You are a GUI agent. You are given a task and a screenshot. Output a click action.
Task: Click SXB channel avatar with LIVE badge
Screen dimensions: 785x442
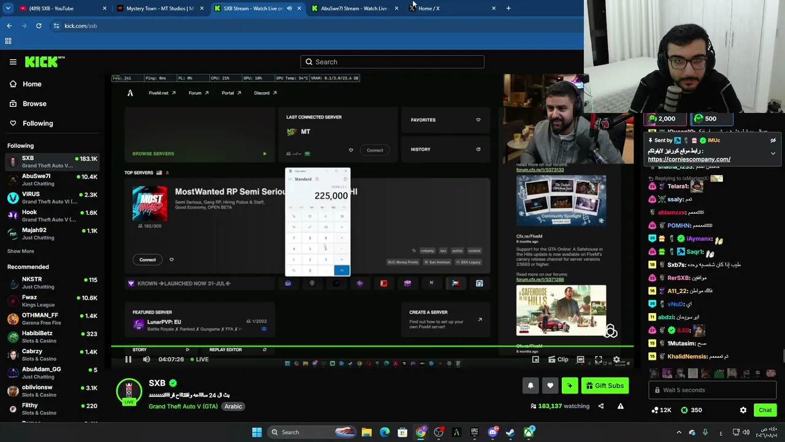click(129, 392)
